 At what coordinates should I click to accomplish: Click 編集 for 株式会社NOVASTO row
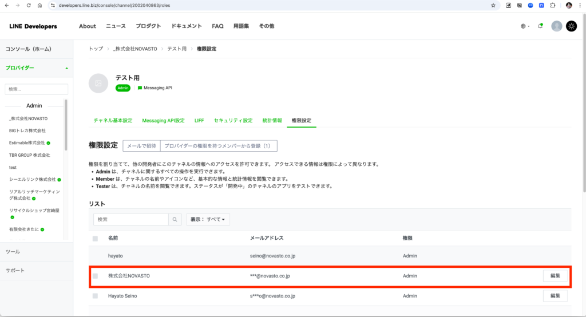(x=555, y=276)
